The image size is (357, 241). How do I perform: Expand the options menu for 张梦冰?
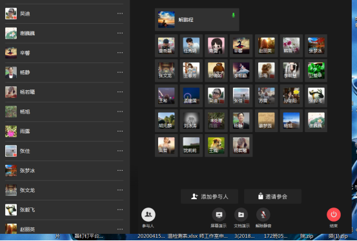pyautogui.click(x=120, y=170)
